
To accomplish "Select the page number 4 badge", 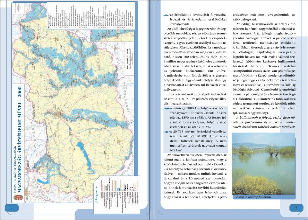I will 12,208.
